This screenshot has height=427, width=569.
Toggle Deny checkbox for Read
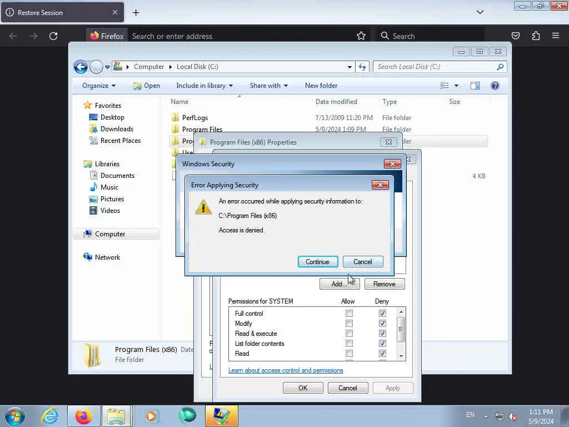(382, 353)
